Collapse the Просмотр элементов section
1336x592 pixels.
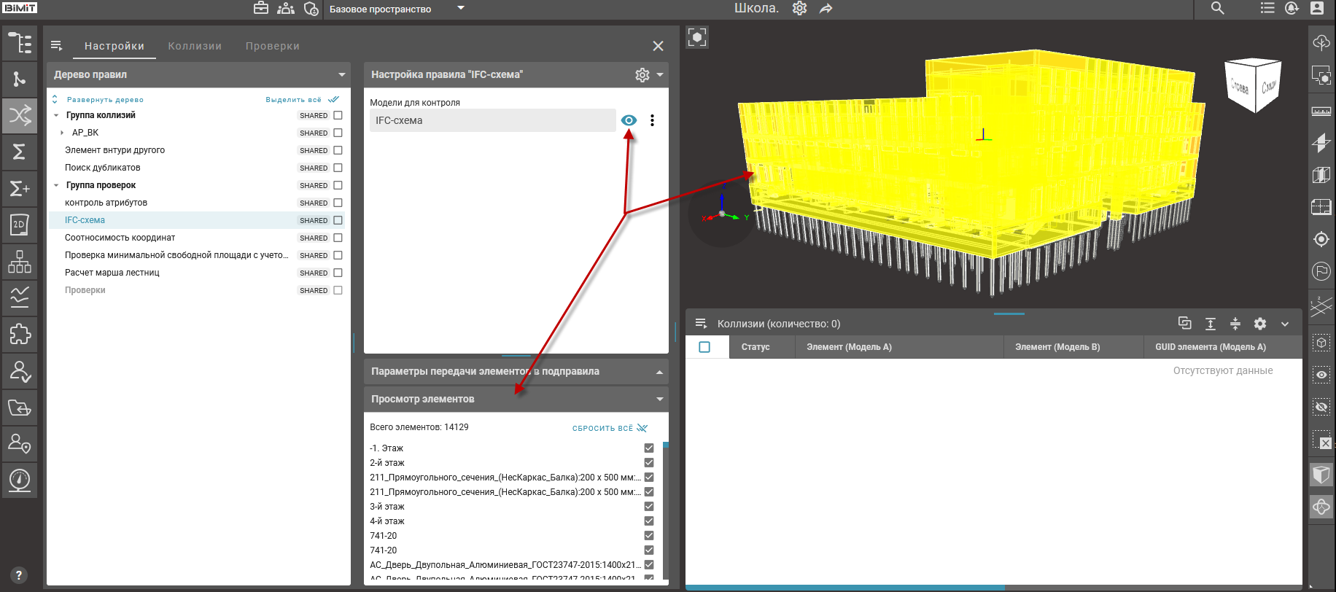(659, 400)
